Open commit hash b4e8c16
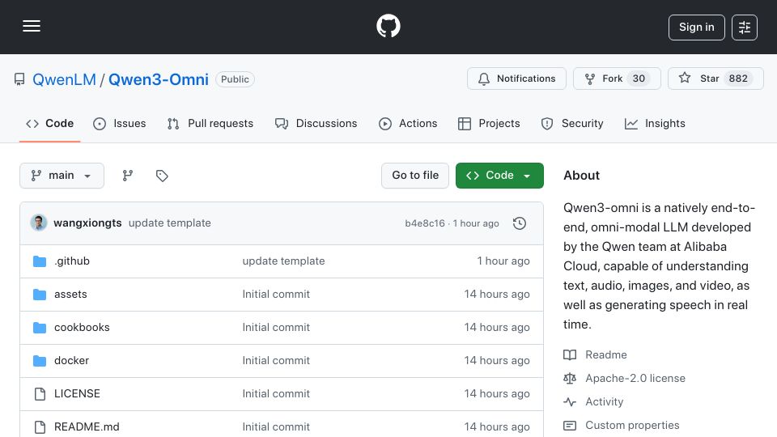The width and height of the screenshot is (777, 437). (425, 223)
